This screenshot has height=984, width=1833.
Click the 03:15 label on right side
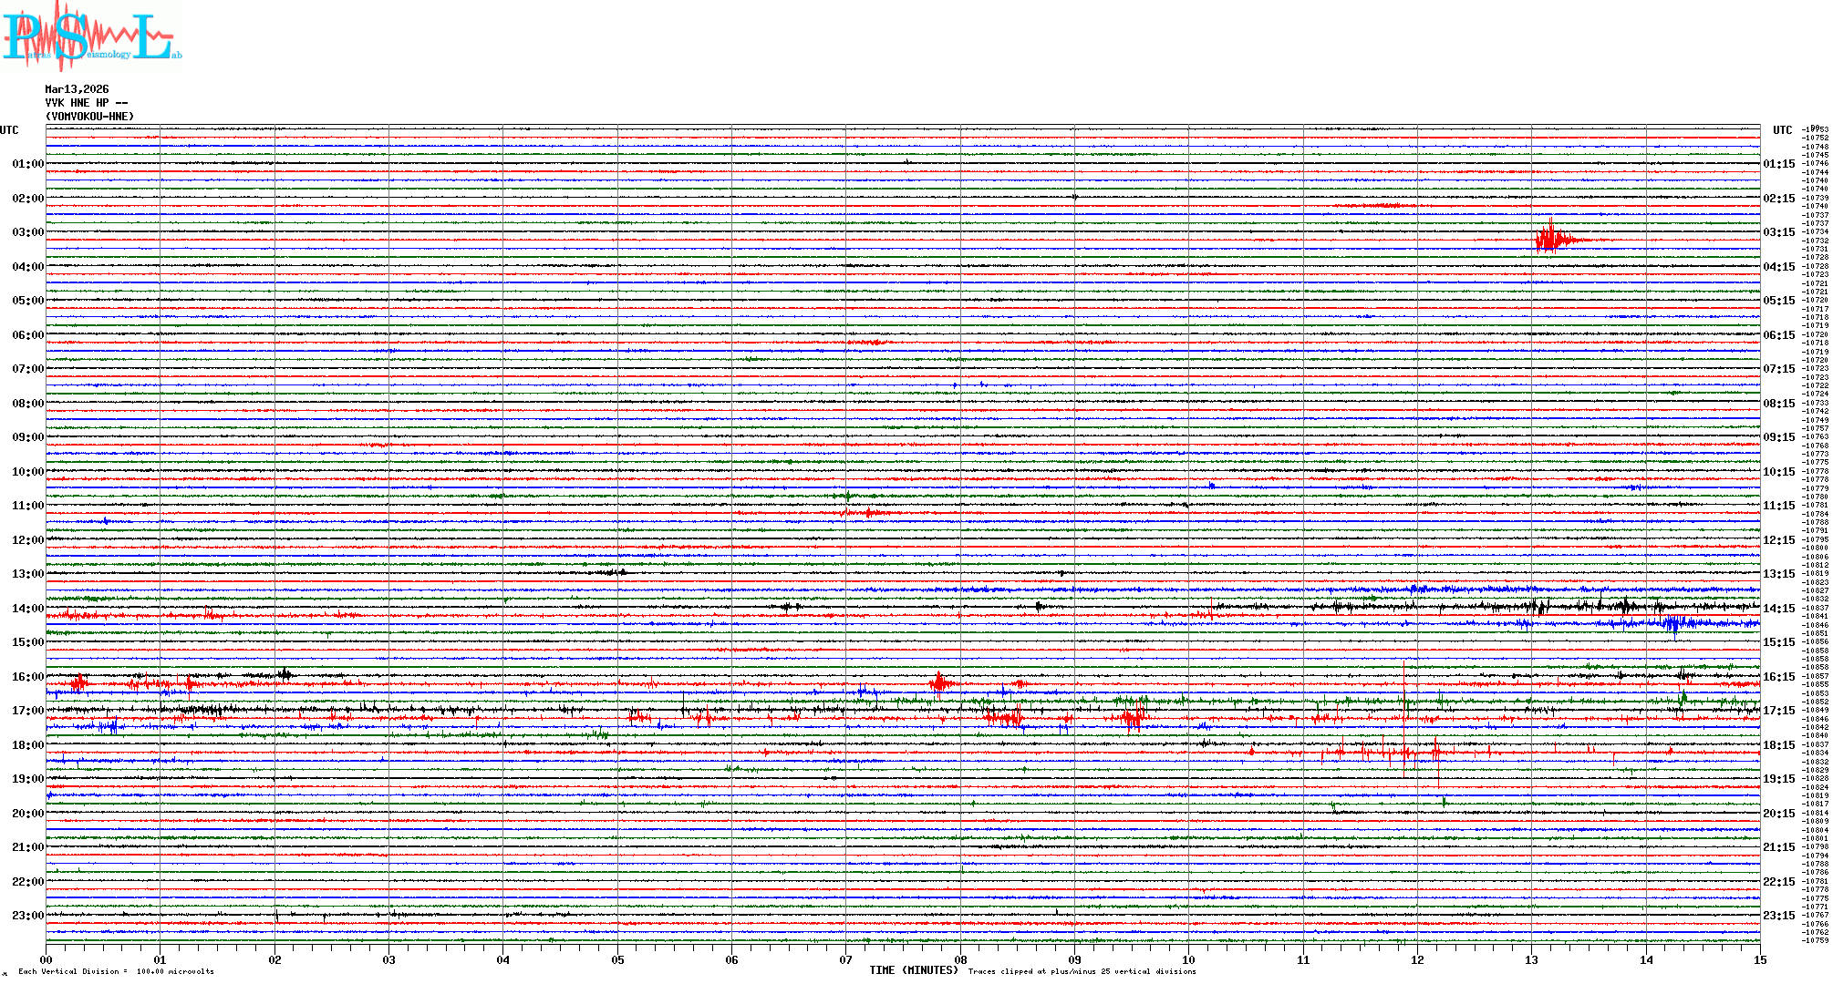pos(1778,232)
